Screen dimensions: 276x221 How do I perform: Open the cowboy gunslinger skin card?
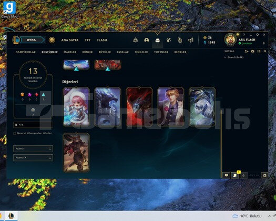[x=76, y=153]
